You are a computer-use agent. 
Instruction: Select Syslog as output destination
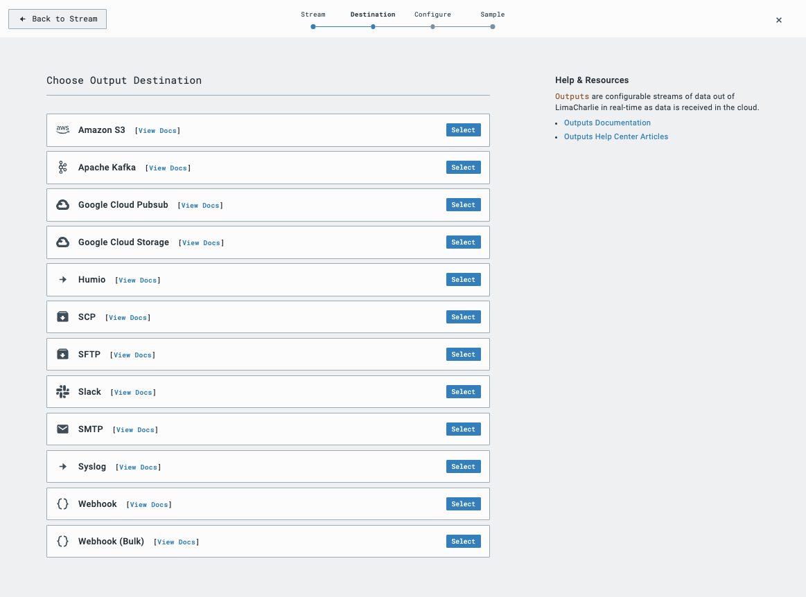point(463,467)
